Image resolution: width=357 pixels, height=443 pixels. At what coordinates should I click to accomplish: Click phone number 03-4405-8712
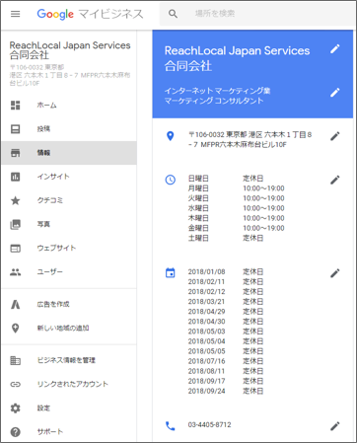point(209,425)
